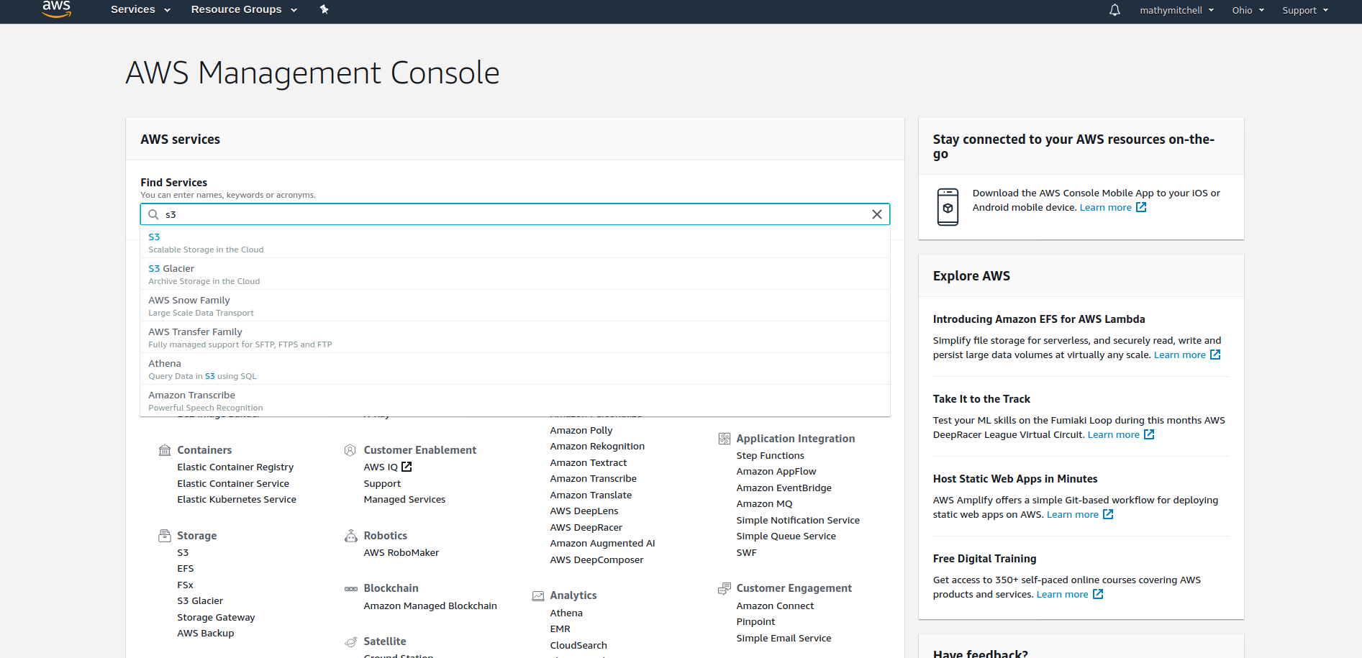Select S3 Scalable Storage search result
This screenshot has height=658, width=1362.
155,237
